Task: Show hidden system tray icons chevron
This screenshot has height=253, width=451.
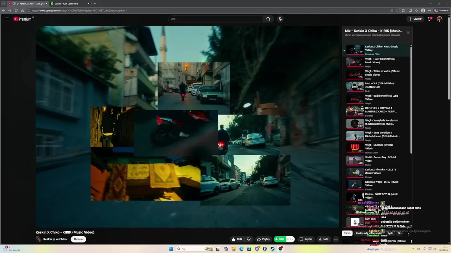Action: pos(414,249)
